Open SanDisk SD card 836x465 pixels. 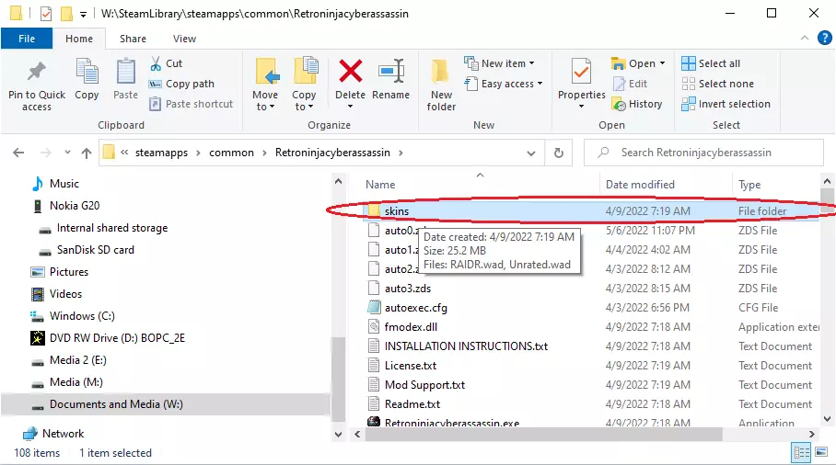click(x=96, y=250)
